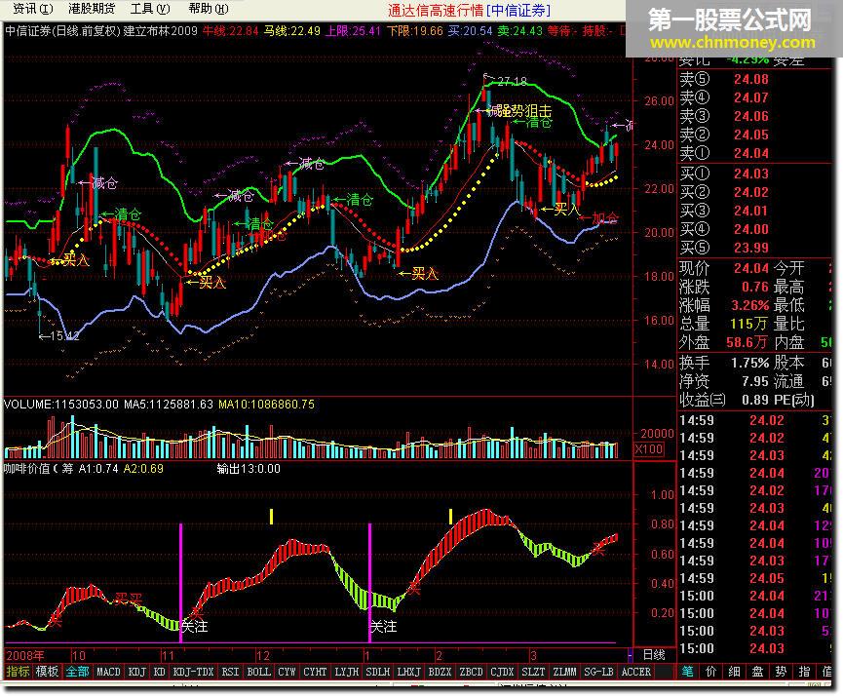Click the 净资 value 7.95
The image size is (843, 697).
[x=754, y=381]
